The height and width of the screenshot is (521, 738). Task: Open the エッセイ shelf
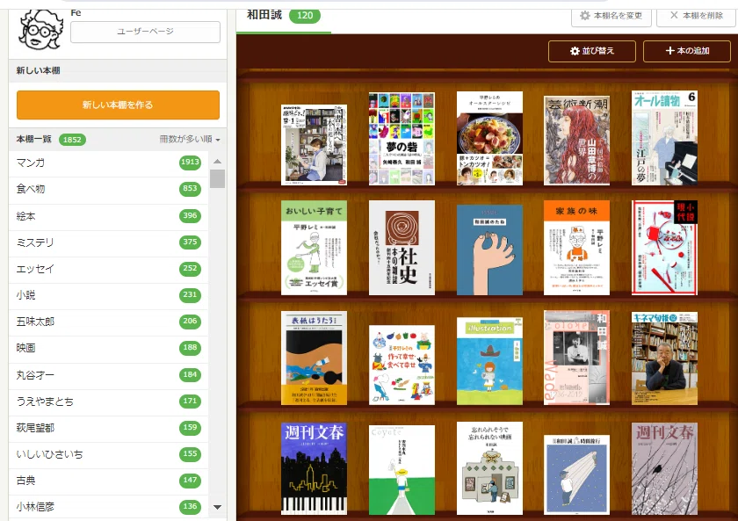108,269
